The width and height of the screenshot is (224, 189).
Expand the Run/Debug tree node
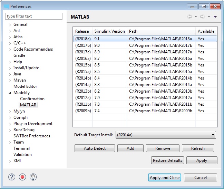tap(10, 130)
